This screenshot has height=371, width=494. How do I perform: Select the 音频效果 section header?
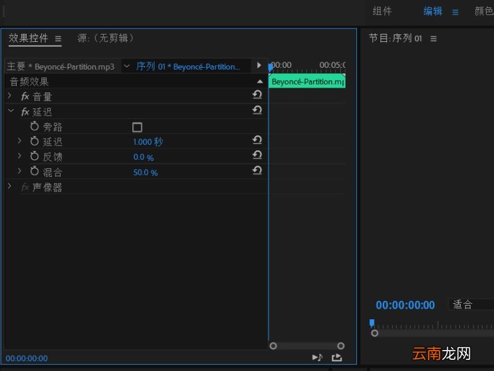click(x=29, y=82)
